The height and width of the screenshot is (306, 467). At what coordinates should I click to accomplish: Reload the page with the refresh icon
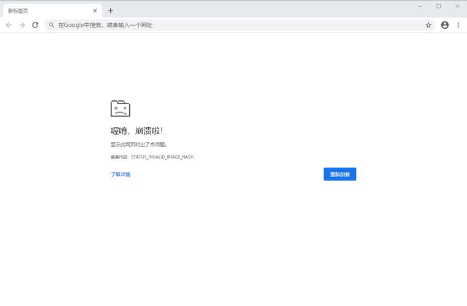pyautogui.click(x=35, y=25)
